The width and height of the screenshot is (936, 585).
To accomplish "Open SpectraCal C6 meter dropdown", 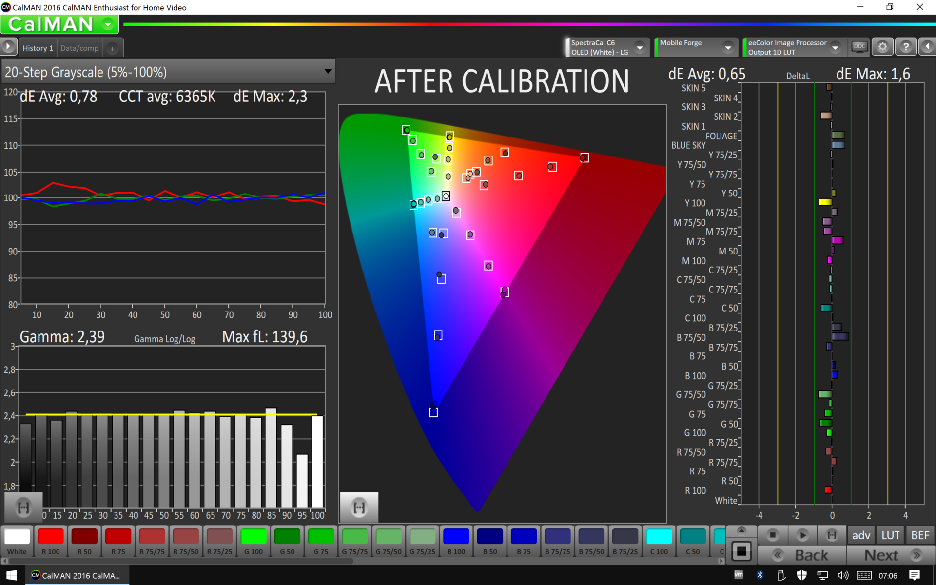I will coord(640,47).
